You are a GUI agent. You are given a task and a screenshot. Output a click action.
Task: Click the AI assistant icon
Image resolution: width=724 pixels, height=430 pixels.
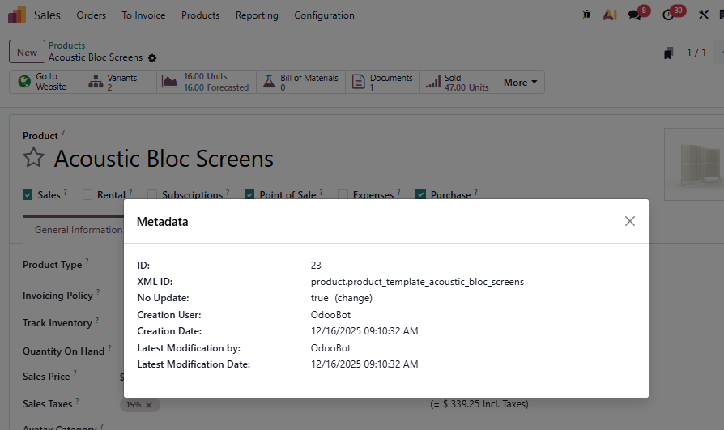[610, 15]
